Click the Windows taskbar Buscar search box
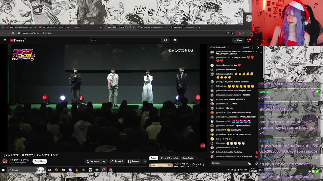 pyautogui.click(x=26, y=170)
